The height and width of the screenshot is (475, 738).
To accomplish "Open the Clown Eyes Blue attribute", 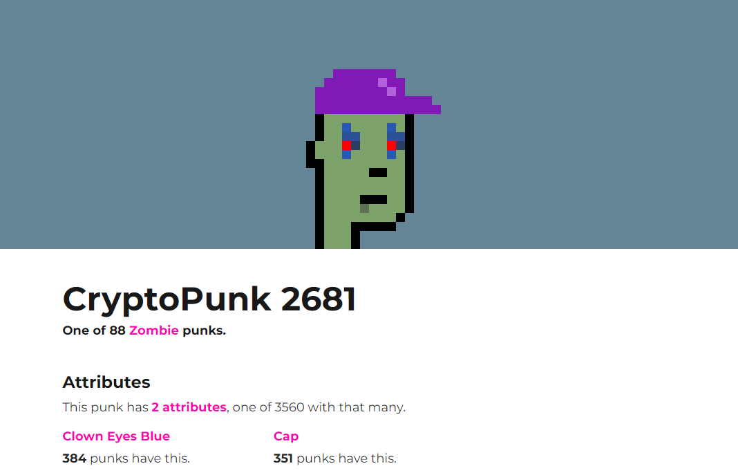I will click(x=116, y=436).
